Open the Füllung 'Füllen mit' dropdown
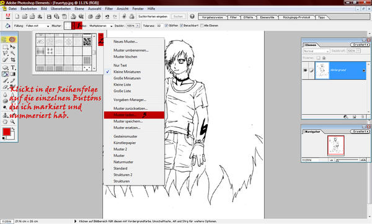 (37, 25)
